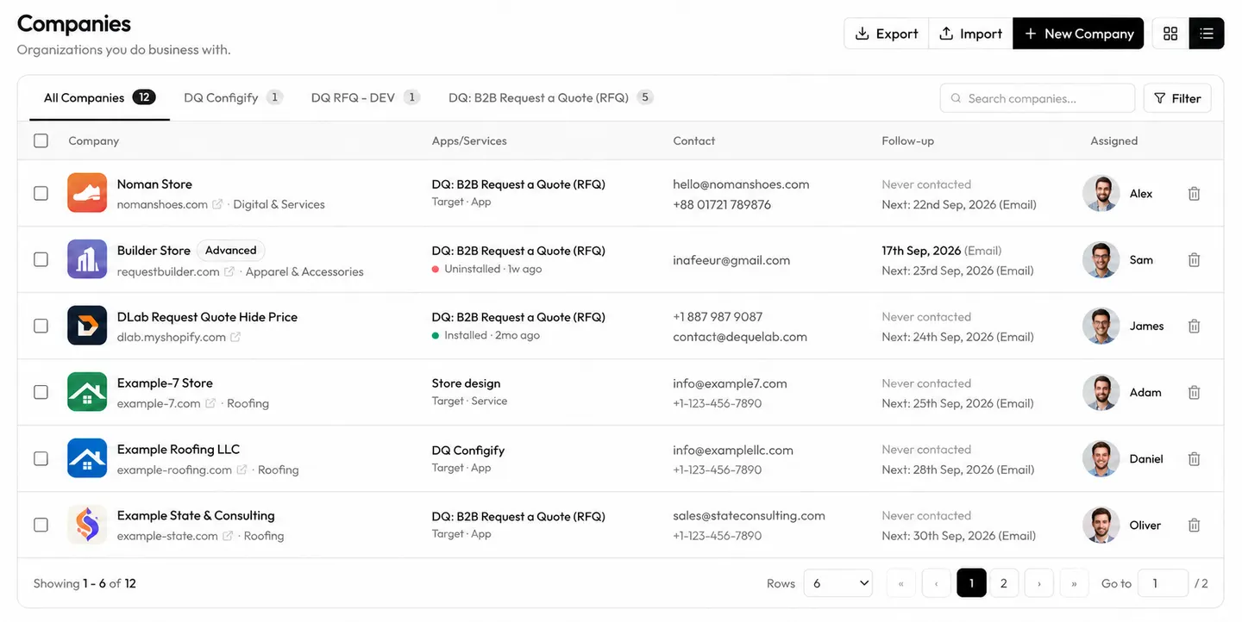Switch to the DQ Configify tab
Image resolution: width=1242 pixels, height=622 pixels.
point(233,97)
